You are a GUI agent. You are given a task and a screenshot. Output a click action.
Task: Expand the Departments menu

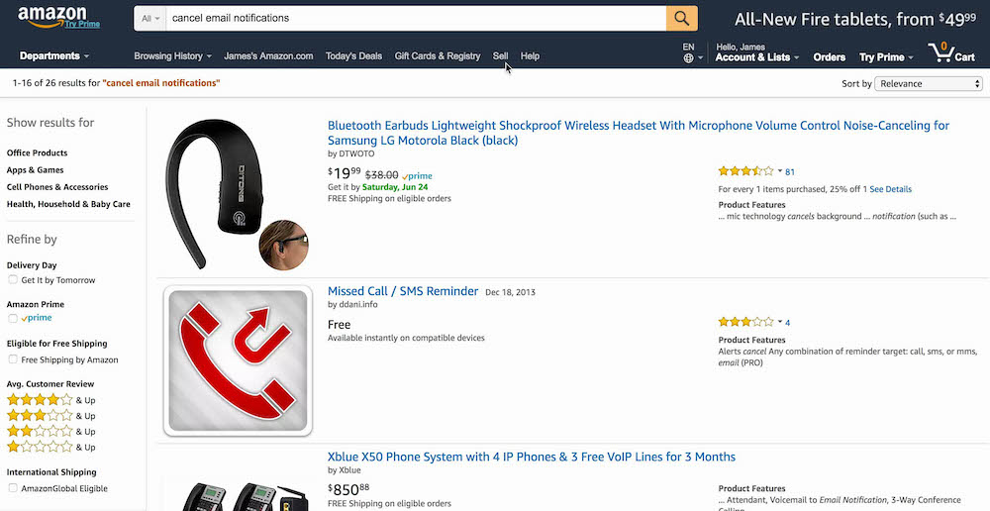tap(53, 56)
